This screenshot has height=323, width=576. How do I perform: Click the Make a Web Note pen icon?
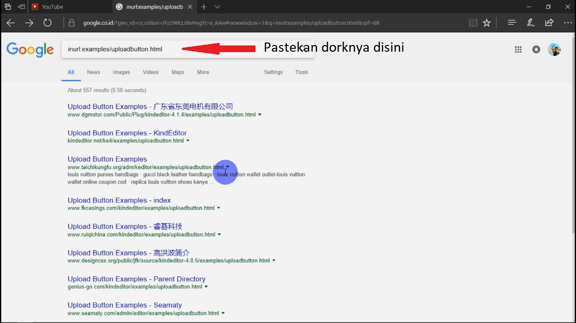[x=530, y=23]
